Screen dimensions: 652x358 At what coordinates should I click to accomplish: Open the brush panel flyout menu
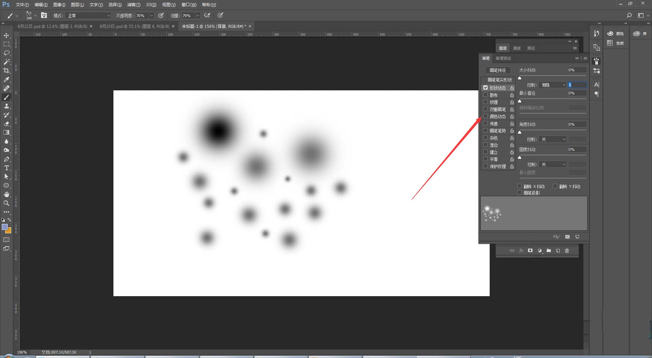(585, 58)
